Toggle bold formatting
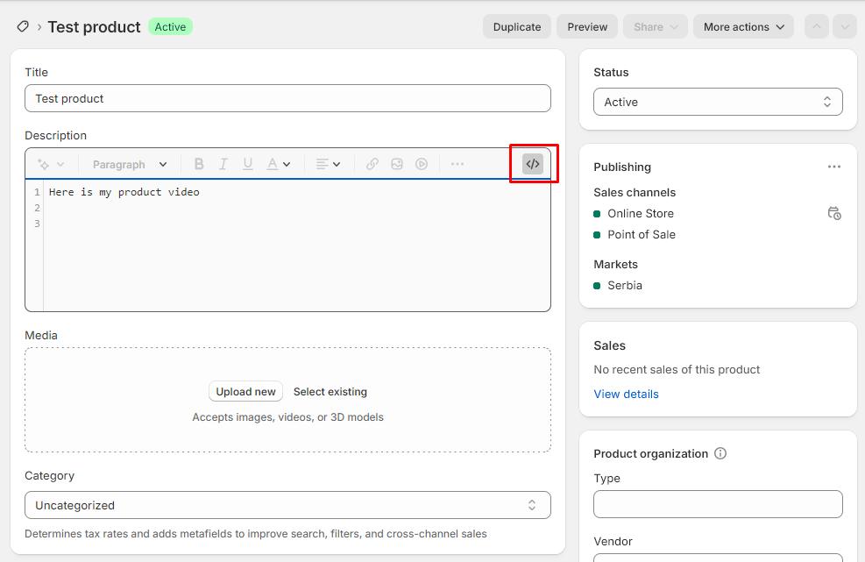The image size is (865, 562). 199,164
